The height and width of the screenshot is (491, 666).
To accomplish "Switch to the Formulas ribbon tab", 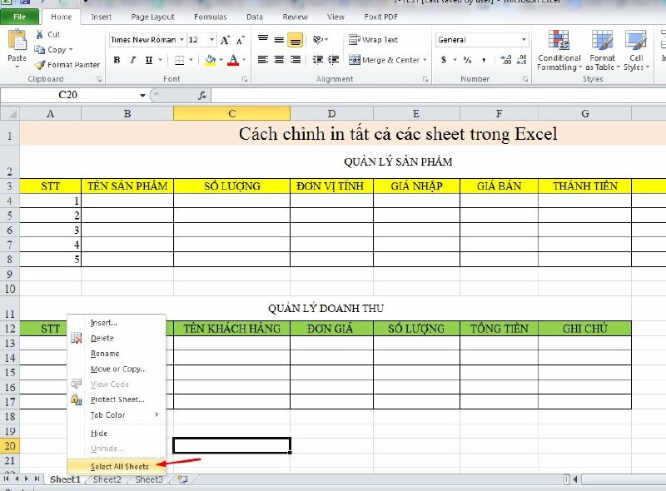I will (x=210, y=16).
